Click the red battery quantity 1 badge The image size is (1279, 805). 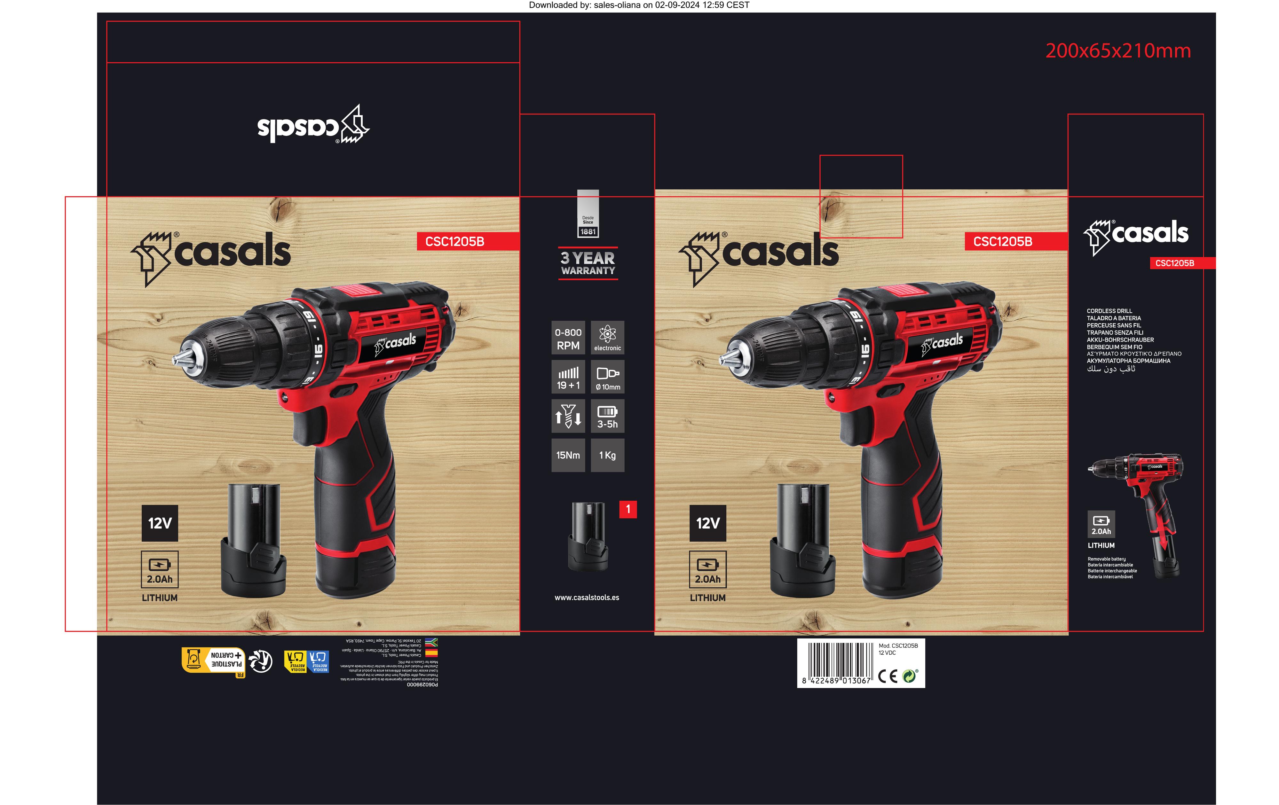point(628,510)
